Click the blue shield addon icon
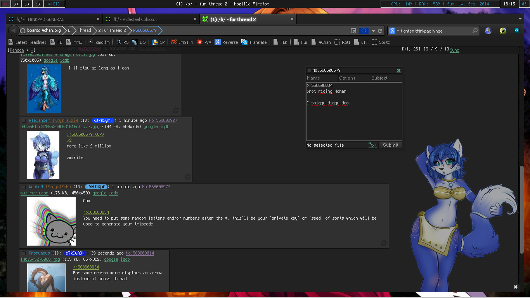Image resolution: width=530 pixels, height=298 pixels. (517, 31)
